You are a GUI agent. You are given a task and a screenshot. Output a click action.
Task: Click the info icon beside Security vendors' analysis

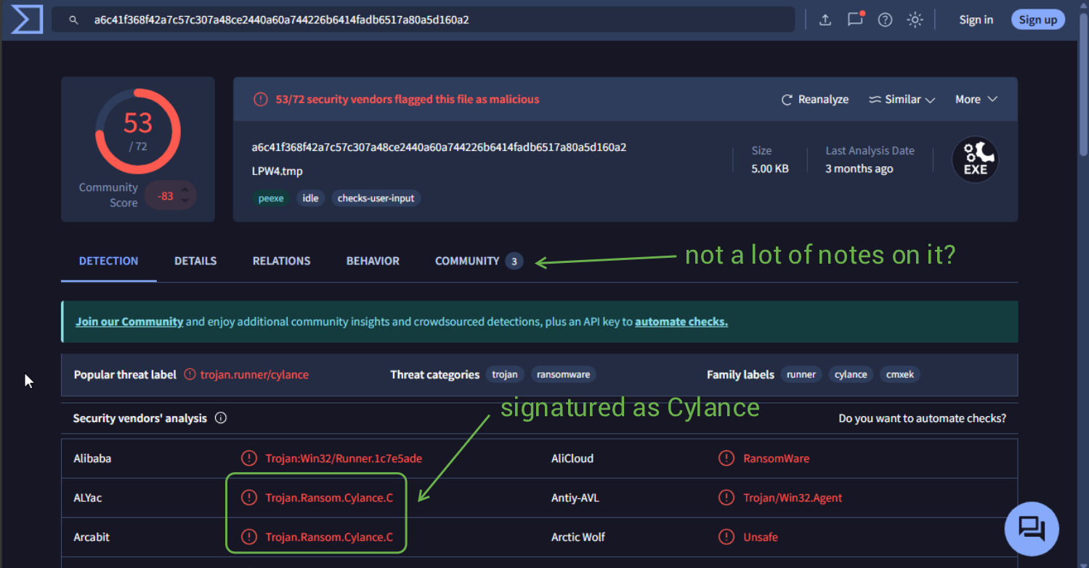click(221, 418)
